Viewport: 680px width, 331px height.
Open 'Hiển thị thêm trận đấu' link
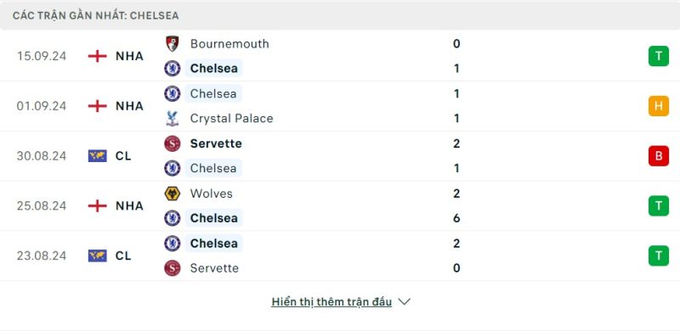click(x=331, y=302)
